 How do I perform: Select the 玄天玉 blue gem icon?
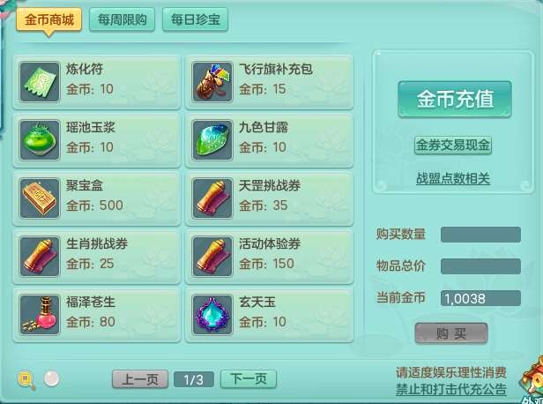[212, 315]
